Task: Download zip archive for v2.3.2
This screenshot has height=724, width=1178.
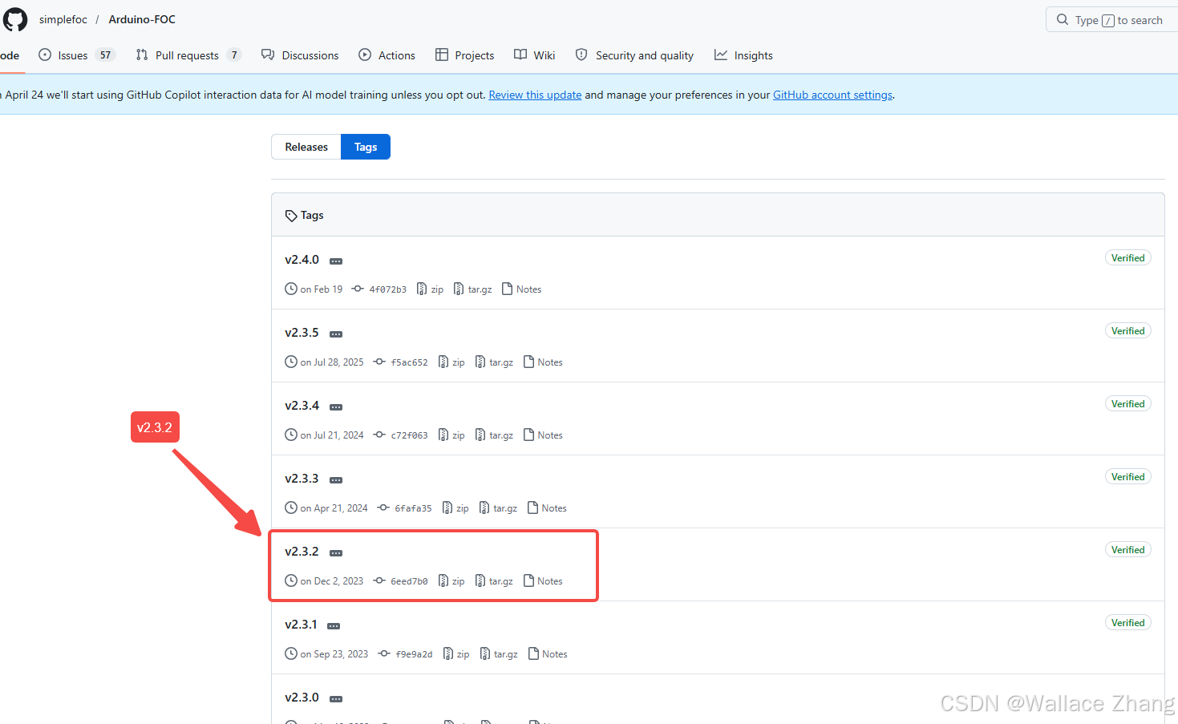Action: (451, 581)
